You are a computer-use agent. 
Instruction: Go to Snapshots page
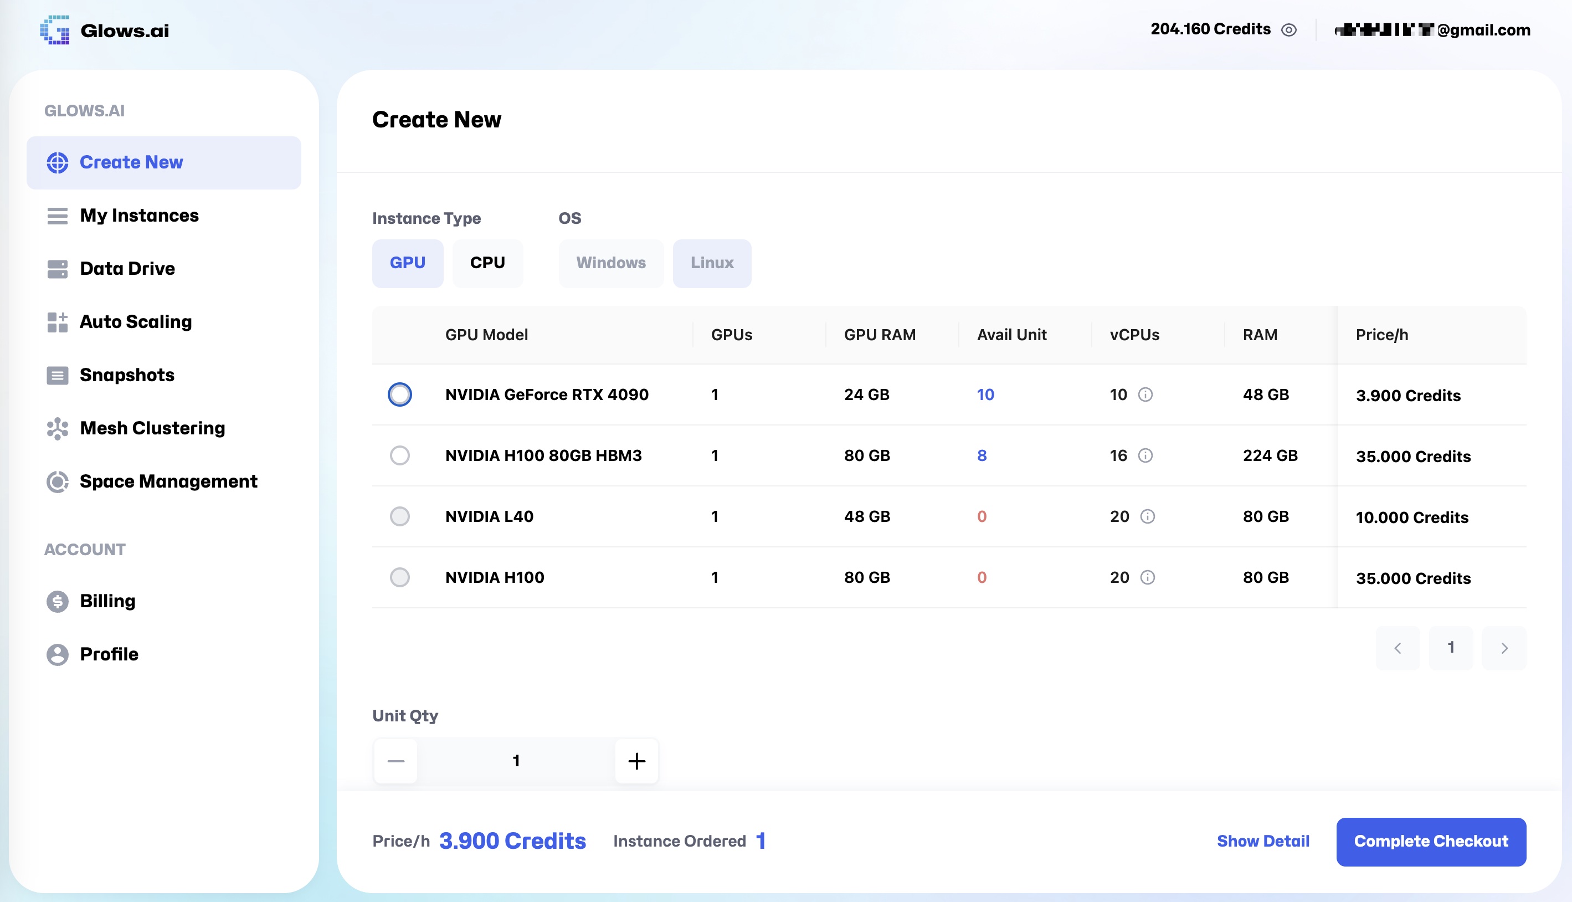click(126, 375)
